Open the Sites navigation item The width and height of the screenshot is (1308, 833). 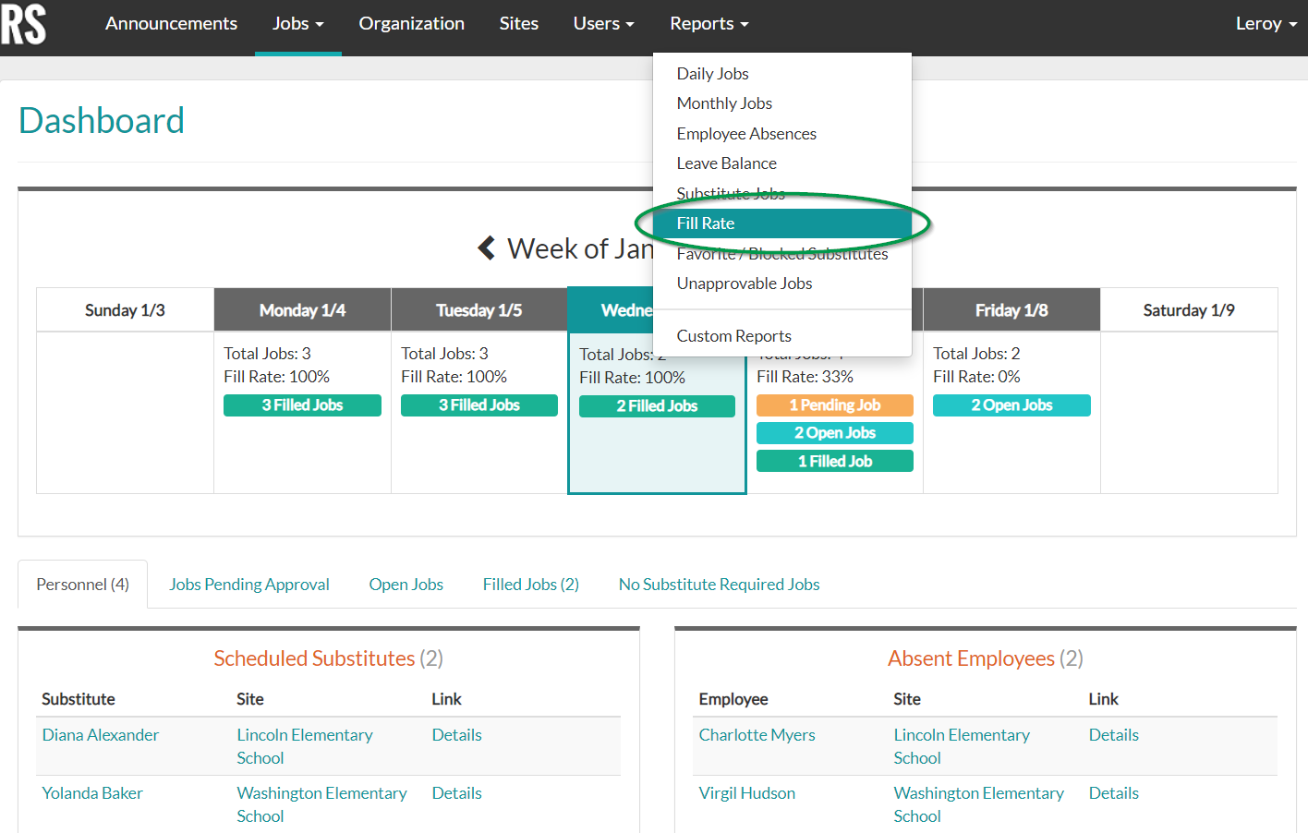(518, 24)
